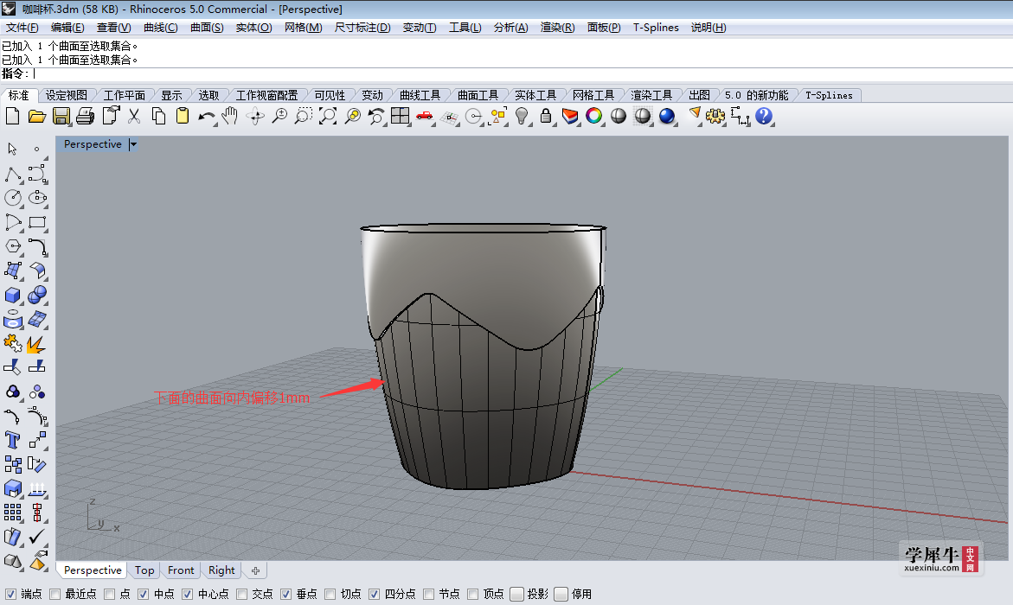
Task: Select the rectangle tool in sidebar
Action: coord(37,222)
